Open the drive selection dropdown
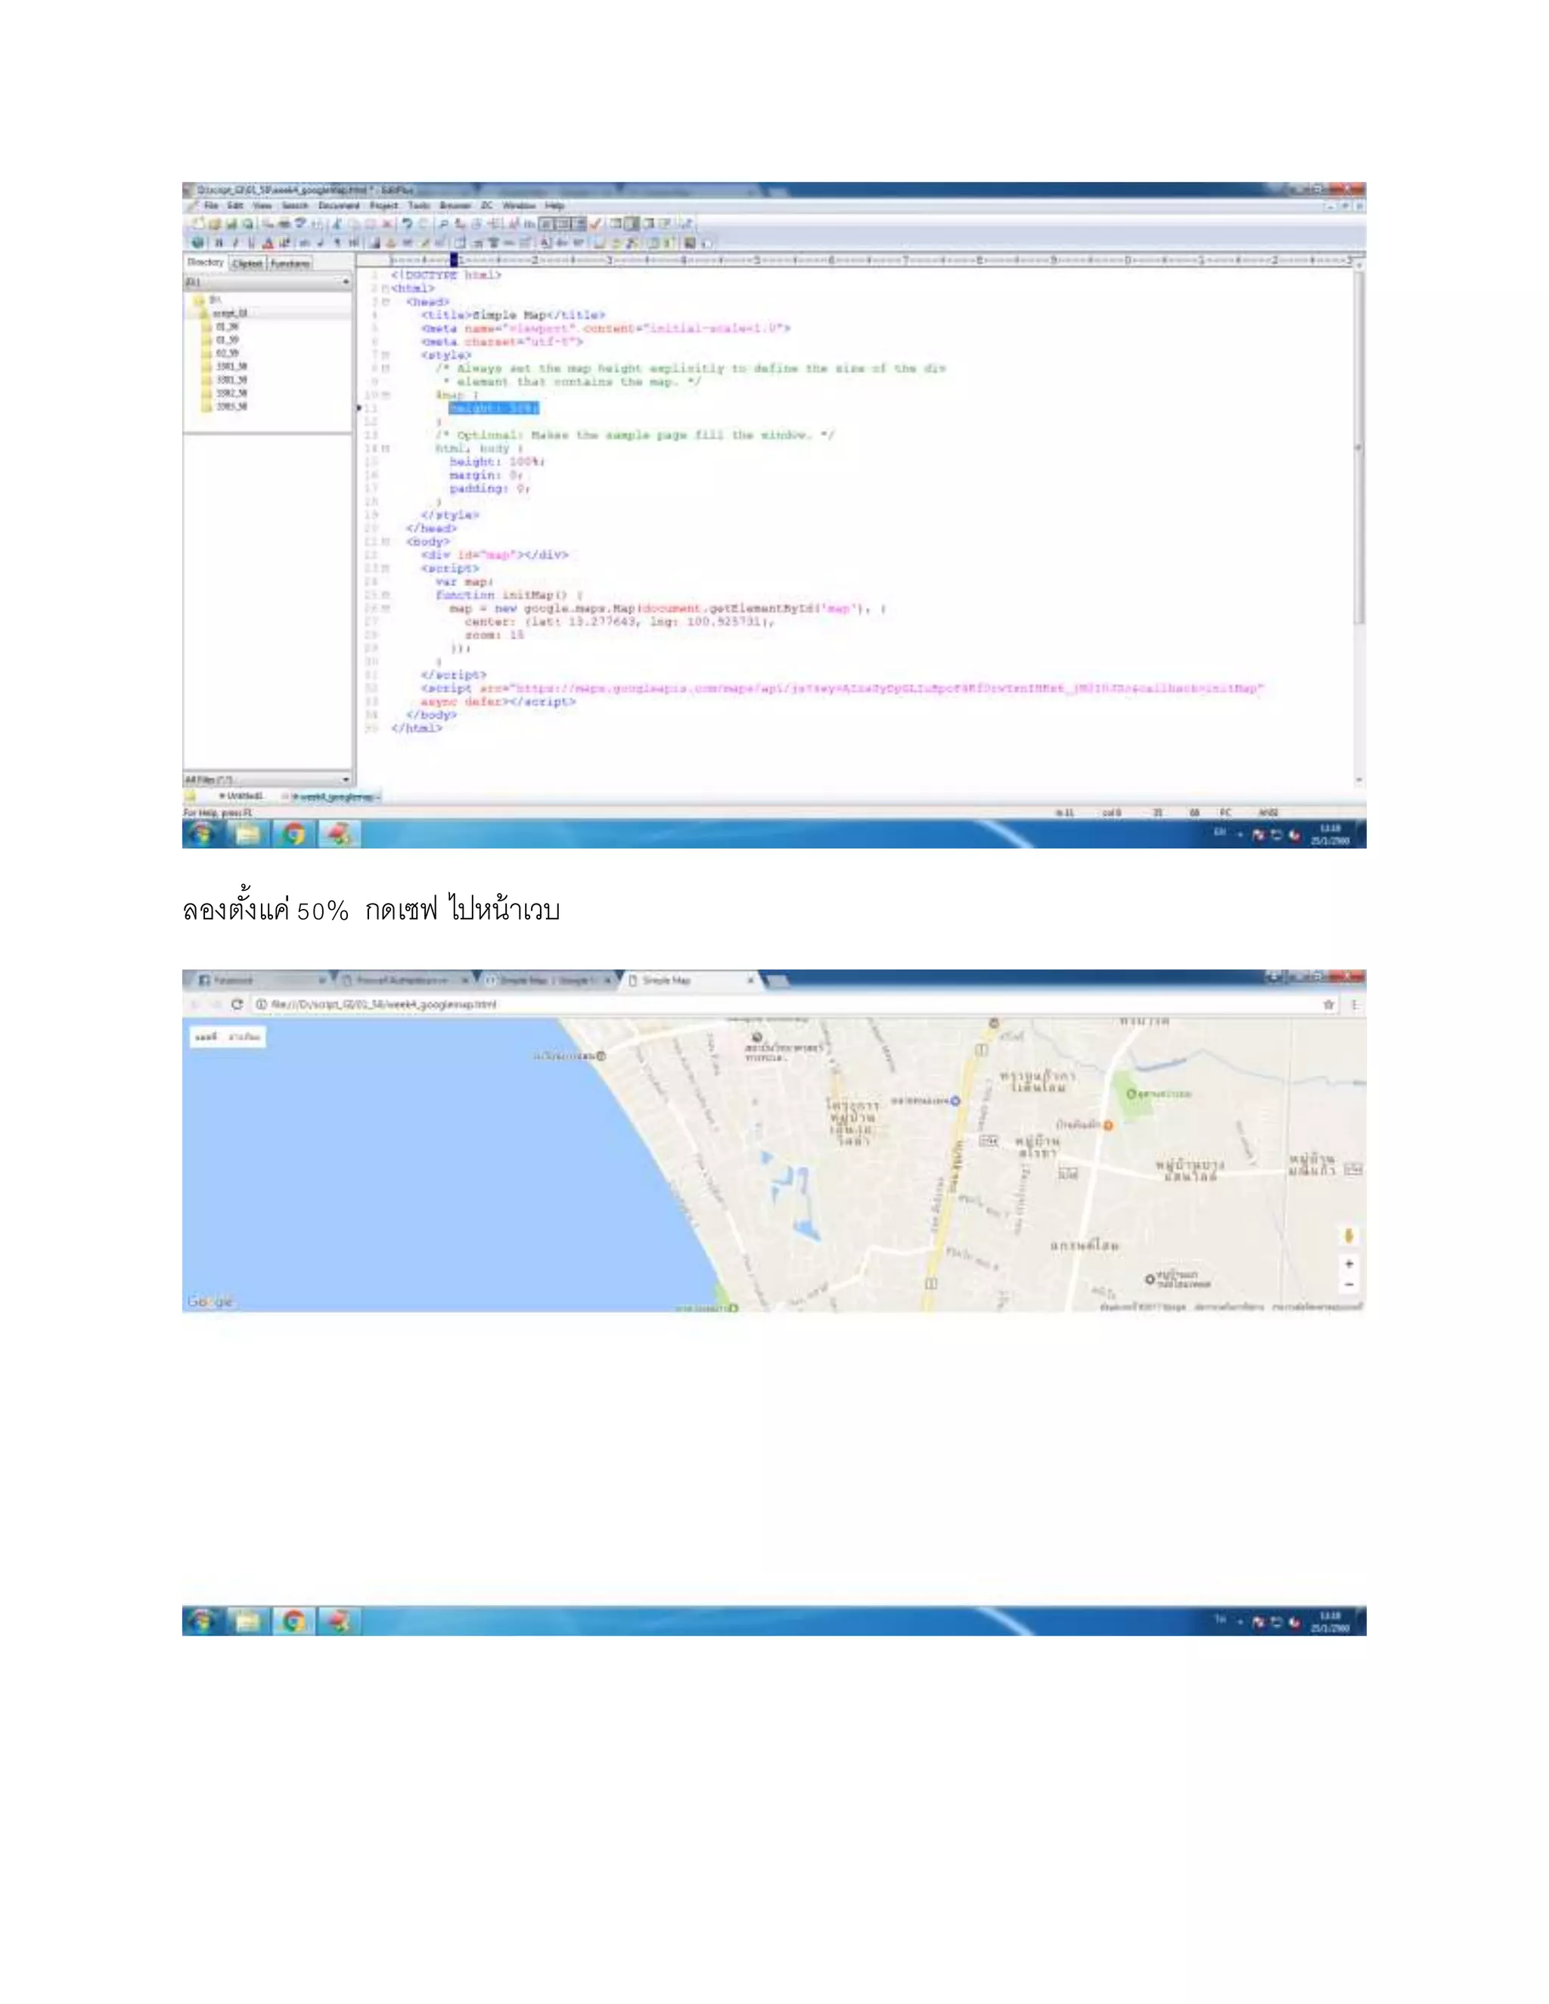The height and width of the screenshot is (2004, 1549). coord(345,283)
